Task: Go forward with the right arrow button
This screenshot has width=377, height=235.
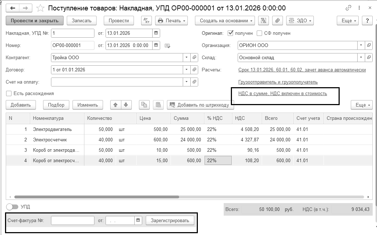Action: (25, 8)
